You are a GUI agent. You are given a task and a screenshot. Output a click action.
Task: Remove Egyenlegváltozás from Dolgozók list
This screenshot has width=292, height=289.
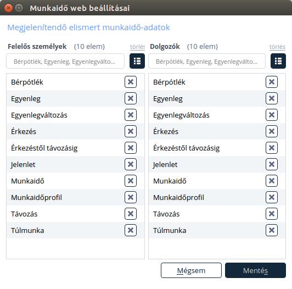[x=272, y=115]
